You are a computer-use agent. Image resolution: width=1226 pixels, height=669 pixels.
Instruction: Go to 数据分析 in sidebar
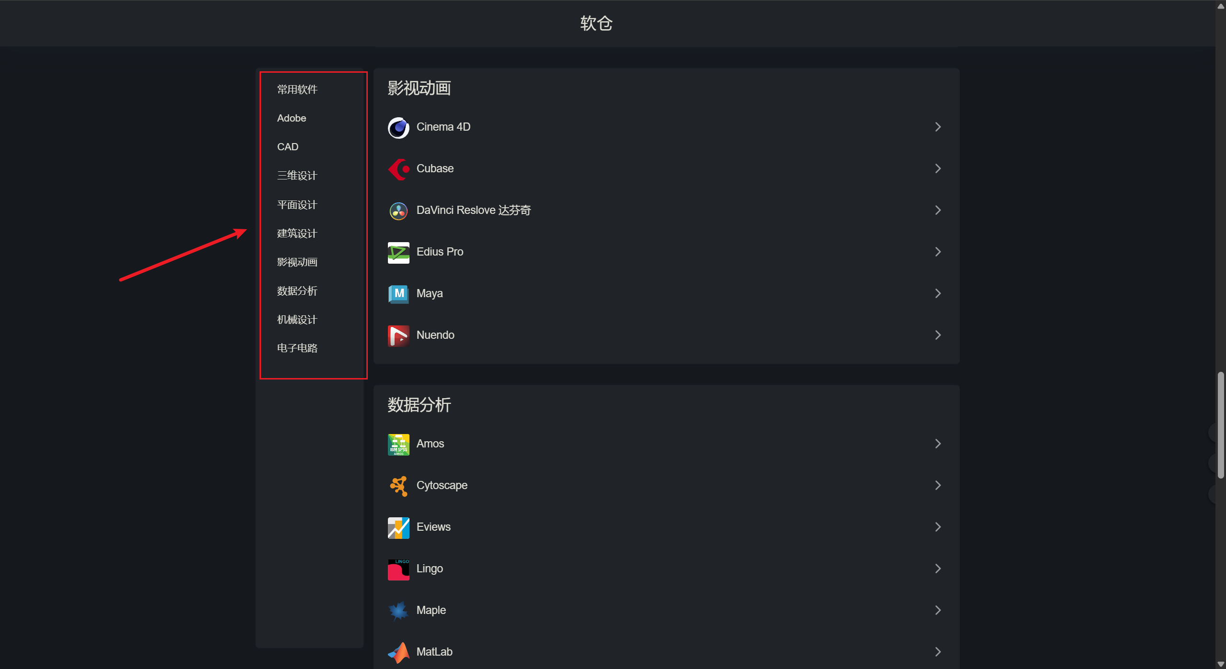[297, 291]
